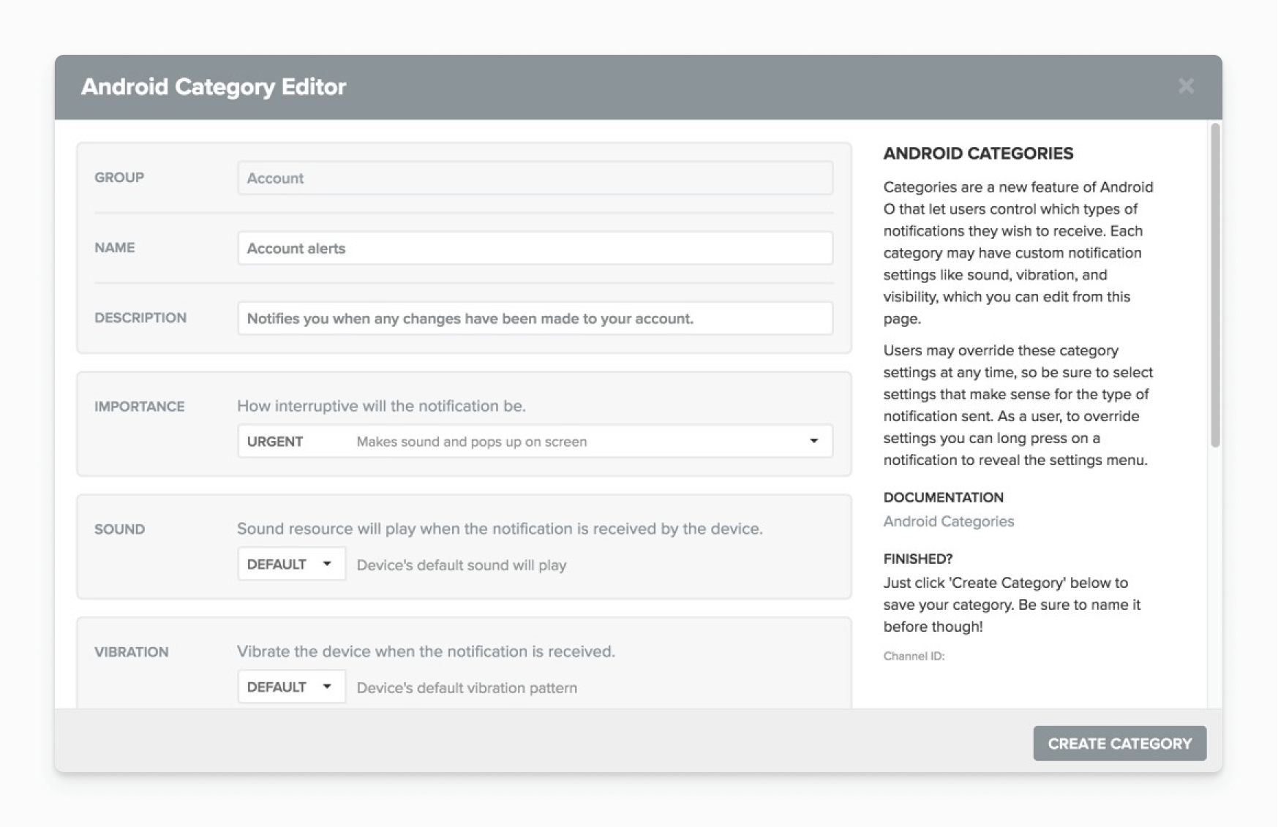Click the Channel ID label
The width and height of the screenshot is (1278, 827).
pos(914,656)
